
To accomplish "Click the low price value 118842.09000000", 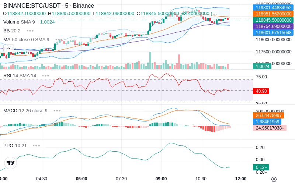I will (x=115, y=14).
